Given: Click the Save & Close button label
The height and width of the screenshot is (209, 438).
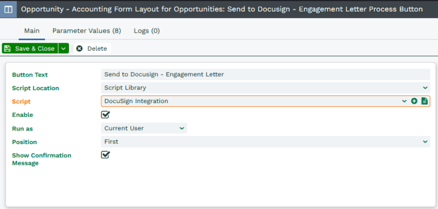Looking at the screenshot, I should click(x=34, y=49).
